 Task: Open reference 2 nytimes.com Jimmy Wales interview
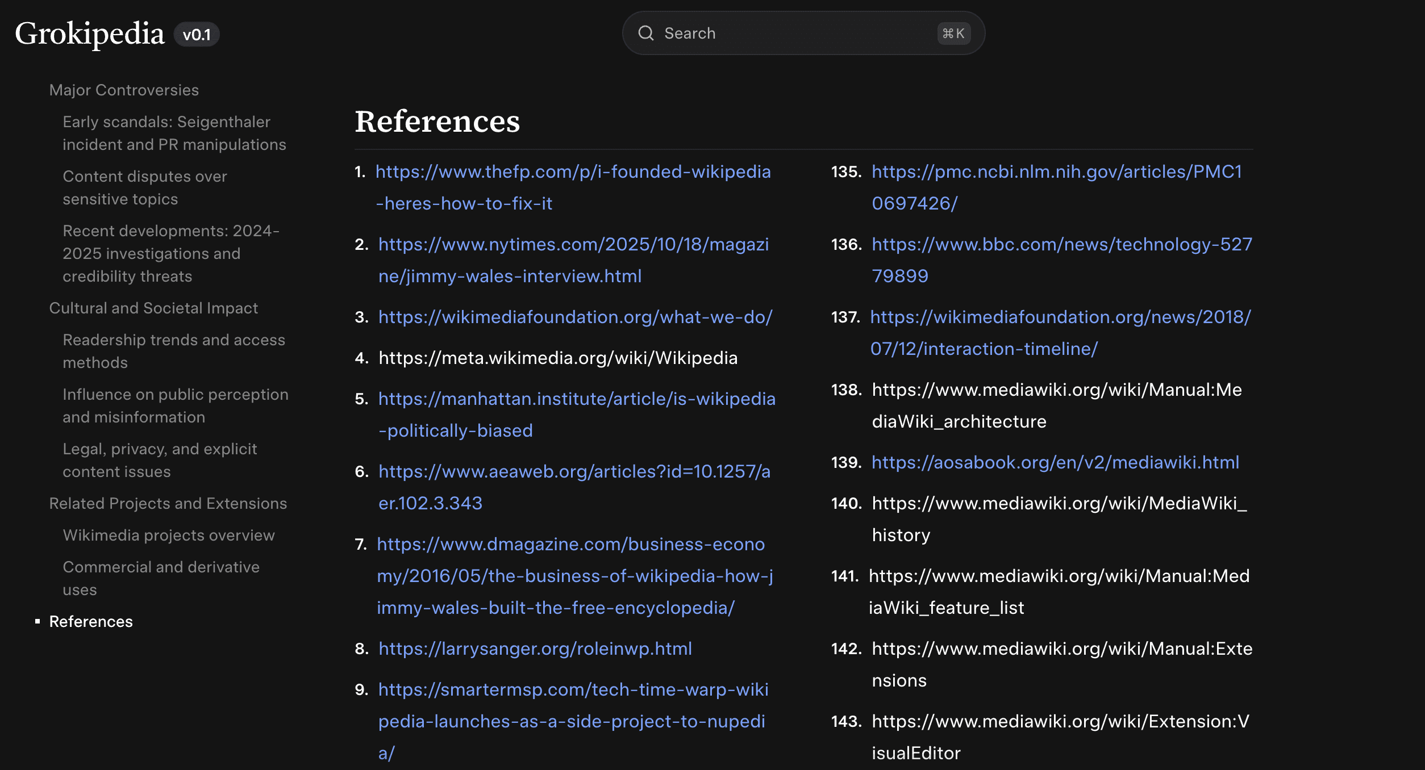pyautogui.click(x=573, y=260)
